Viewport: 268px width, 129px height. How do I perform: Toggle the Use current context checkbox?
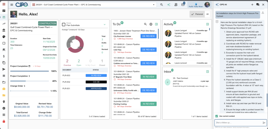217,116
